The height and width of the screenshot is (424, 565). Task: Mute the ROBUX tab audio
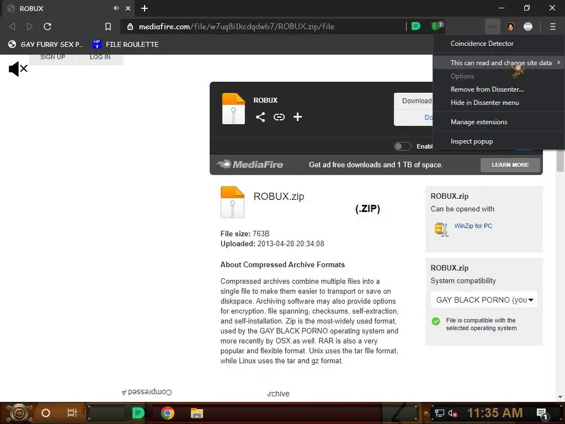point(116,8)
